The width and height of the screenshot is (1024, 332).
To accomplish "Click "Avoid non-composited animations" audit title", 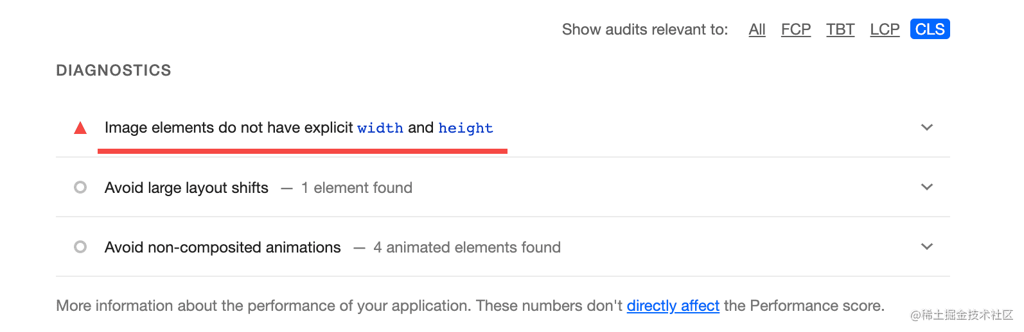I will coord(222,247).
